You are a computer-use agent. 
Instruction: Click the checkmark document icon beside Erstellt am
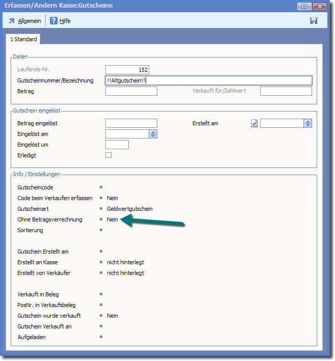[x=255, y=123]
